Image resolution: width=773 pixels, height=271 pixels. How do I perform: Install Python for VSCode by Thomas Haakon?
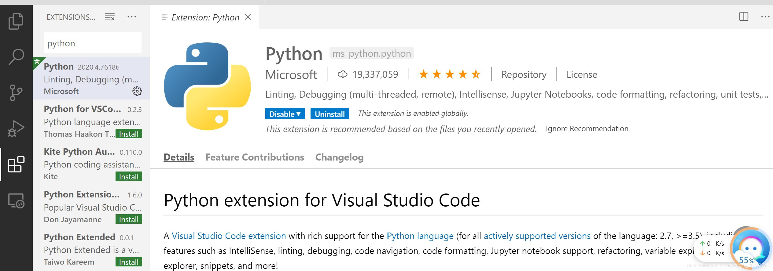[129, 134]
